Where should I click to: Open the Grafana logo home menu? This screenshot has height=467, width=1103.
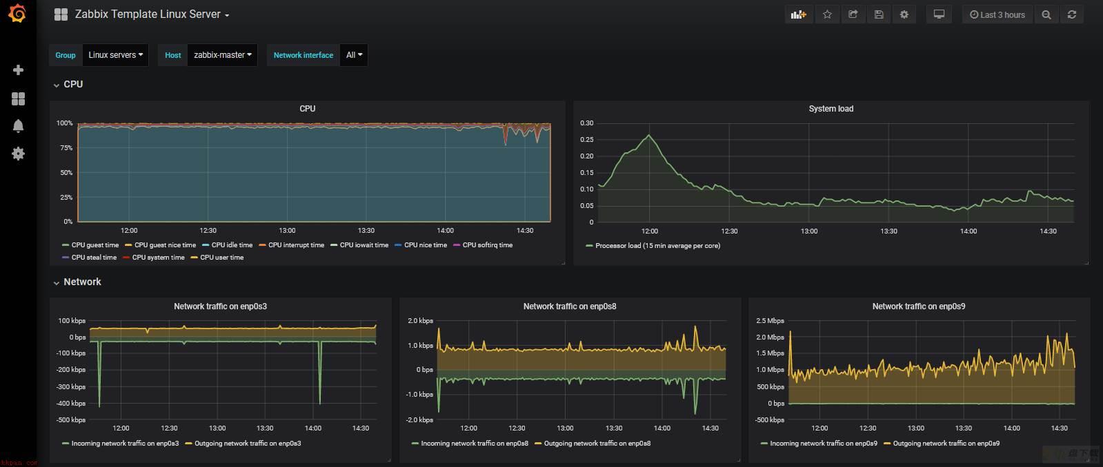click(17, 14)
